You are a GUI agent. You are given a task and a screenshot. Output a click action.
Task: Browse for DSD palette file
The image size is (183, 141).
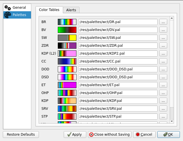tap(163, 77)
